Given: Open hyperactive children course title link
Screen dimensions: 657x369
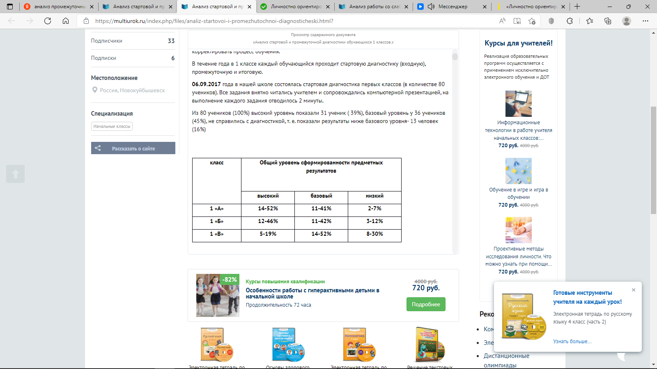Looking at the screenshot, I should [x=312, y=293].
